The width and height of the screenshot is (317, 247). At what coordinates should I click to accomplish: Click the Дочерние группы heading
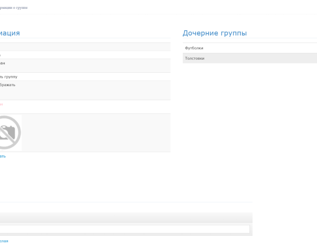point(215,33)
